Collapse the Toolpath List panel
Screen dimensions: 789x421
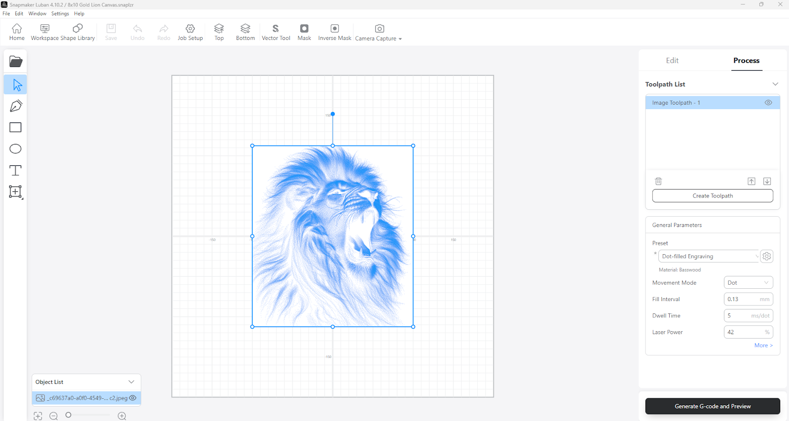[x=775, y=84]
